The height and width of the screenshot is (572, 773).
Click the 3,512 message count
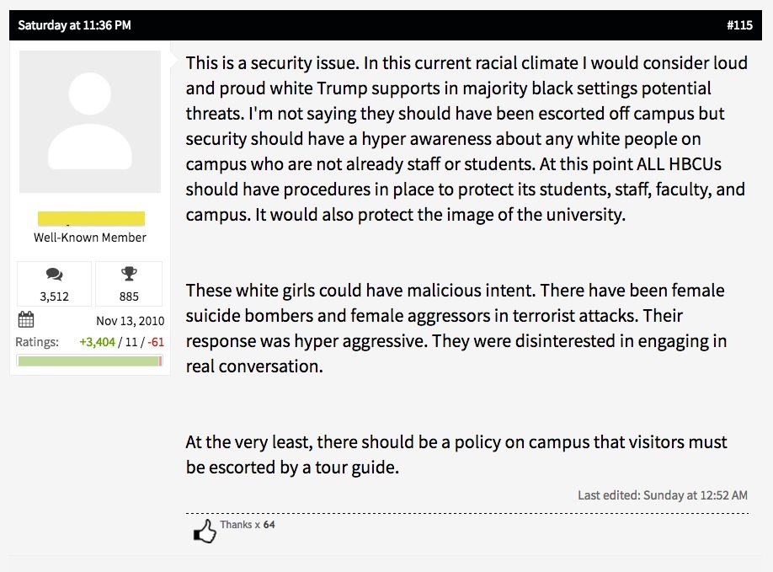pyautogui.click(x=54, y=297)
